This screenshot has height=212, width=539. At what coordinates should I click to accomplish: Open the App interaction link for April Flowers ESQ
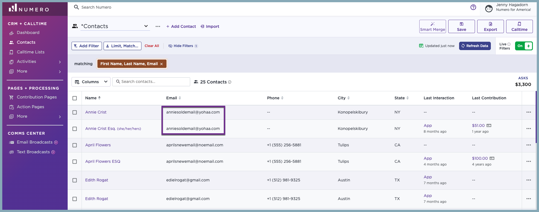[428, 158]
